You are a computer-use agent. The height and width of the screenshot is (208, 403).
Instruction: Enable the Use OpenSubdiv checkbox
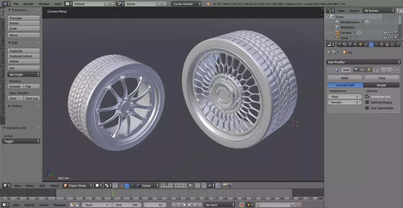[367, 108]
